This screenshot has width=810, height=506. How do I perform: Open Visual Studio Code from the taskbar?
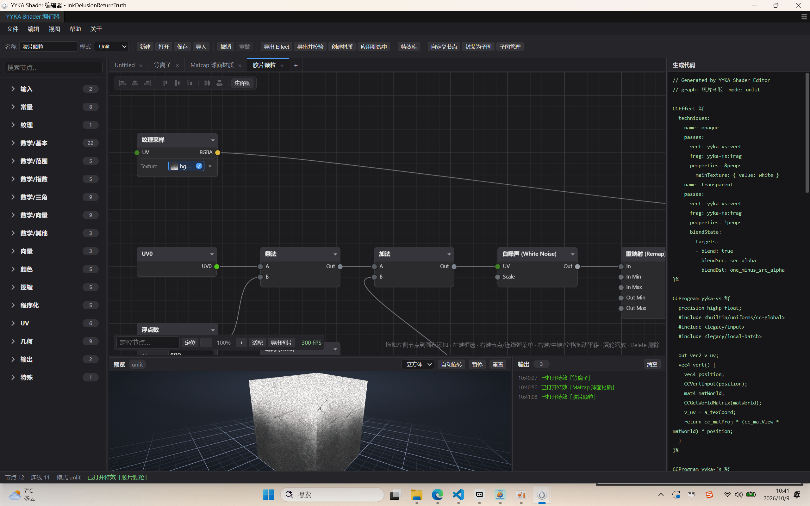point(458,495)
